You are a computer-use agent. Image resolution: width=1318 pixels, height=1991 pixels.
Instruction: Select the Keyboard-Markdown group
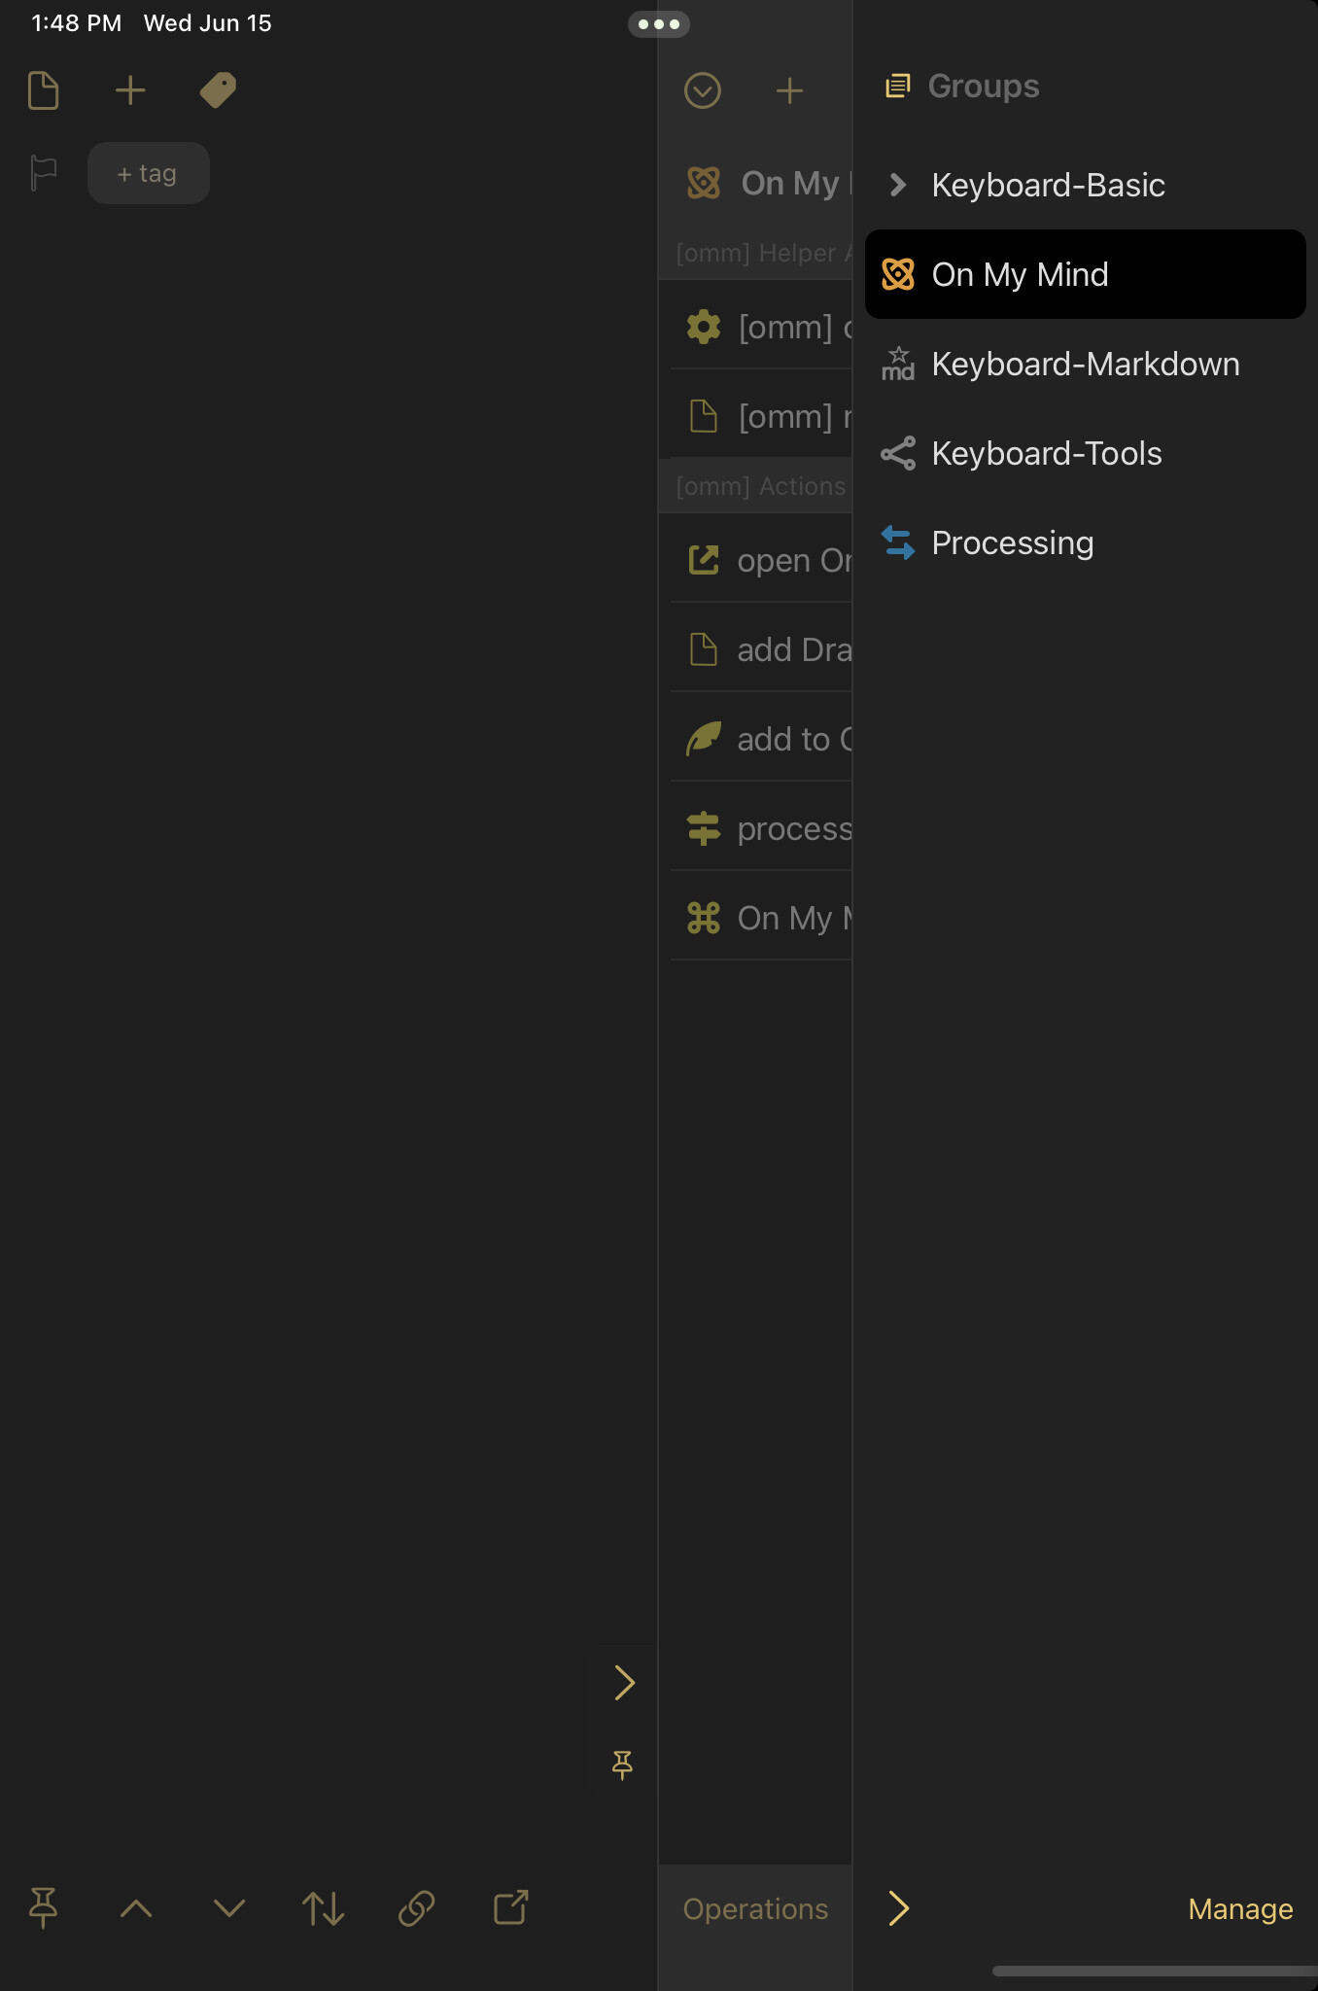pyautogui.click(x=1086, y=364)
